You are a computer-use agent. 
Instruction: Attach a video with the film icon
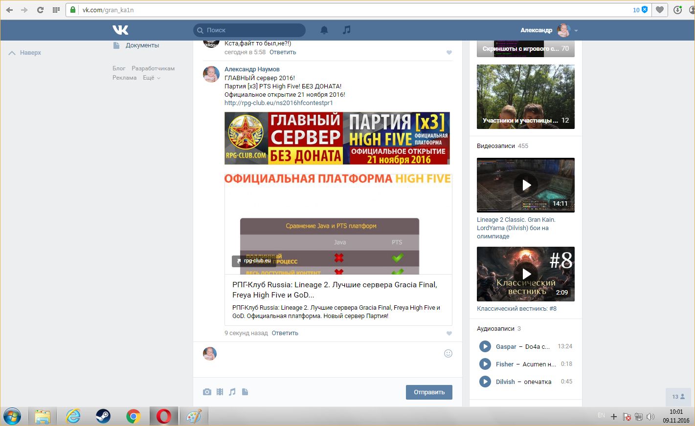pyautogui.click(x=220, y=392)
